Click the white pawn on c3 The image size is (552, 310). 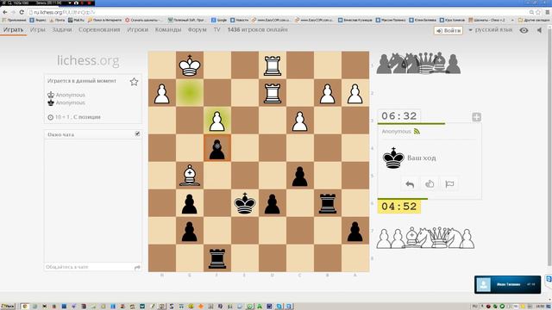tap(300, 121)
